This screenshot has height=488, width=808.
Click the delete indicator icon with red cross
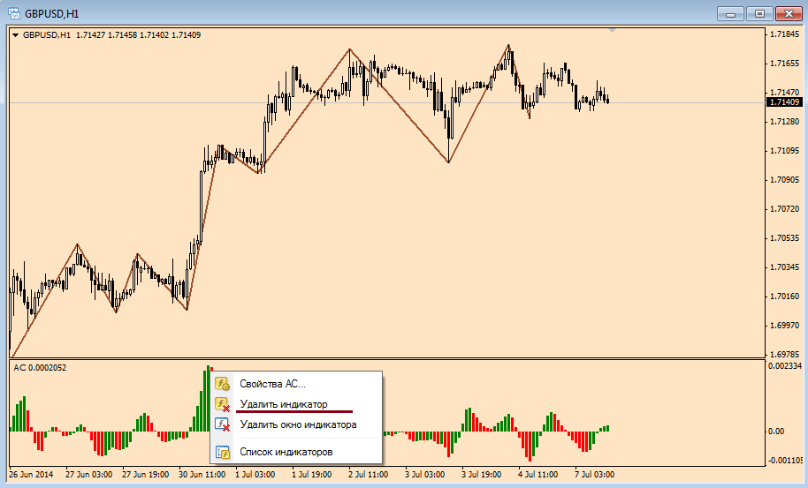point(222,405)
